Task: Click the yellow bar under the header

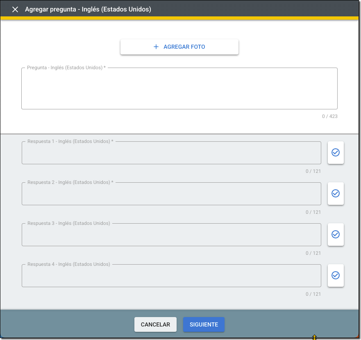Action: click(x=180, y=18)
